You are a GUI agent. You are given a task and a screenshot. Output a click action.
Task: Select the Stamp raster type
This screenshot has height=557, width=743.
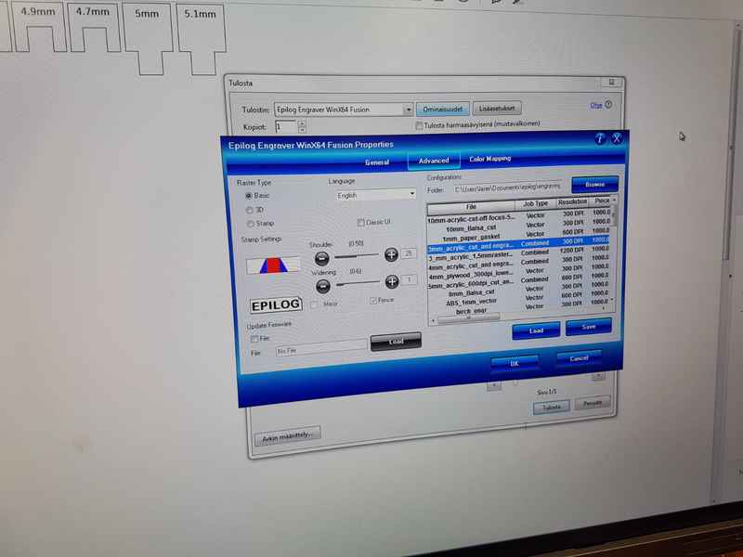click(x=250, y=224)
